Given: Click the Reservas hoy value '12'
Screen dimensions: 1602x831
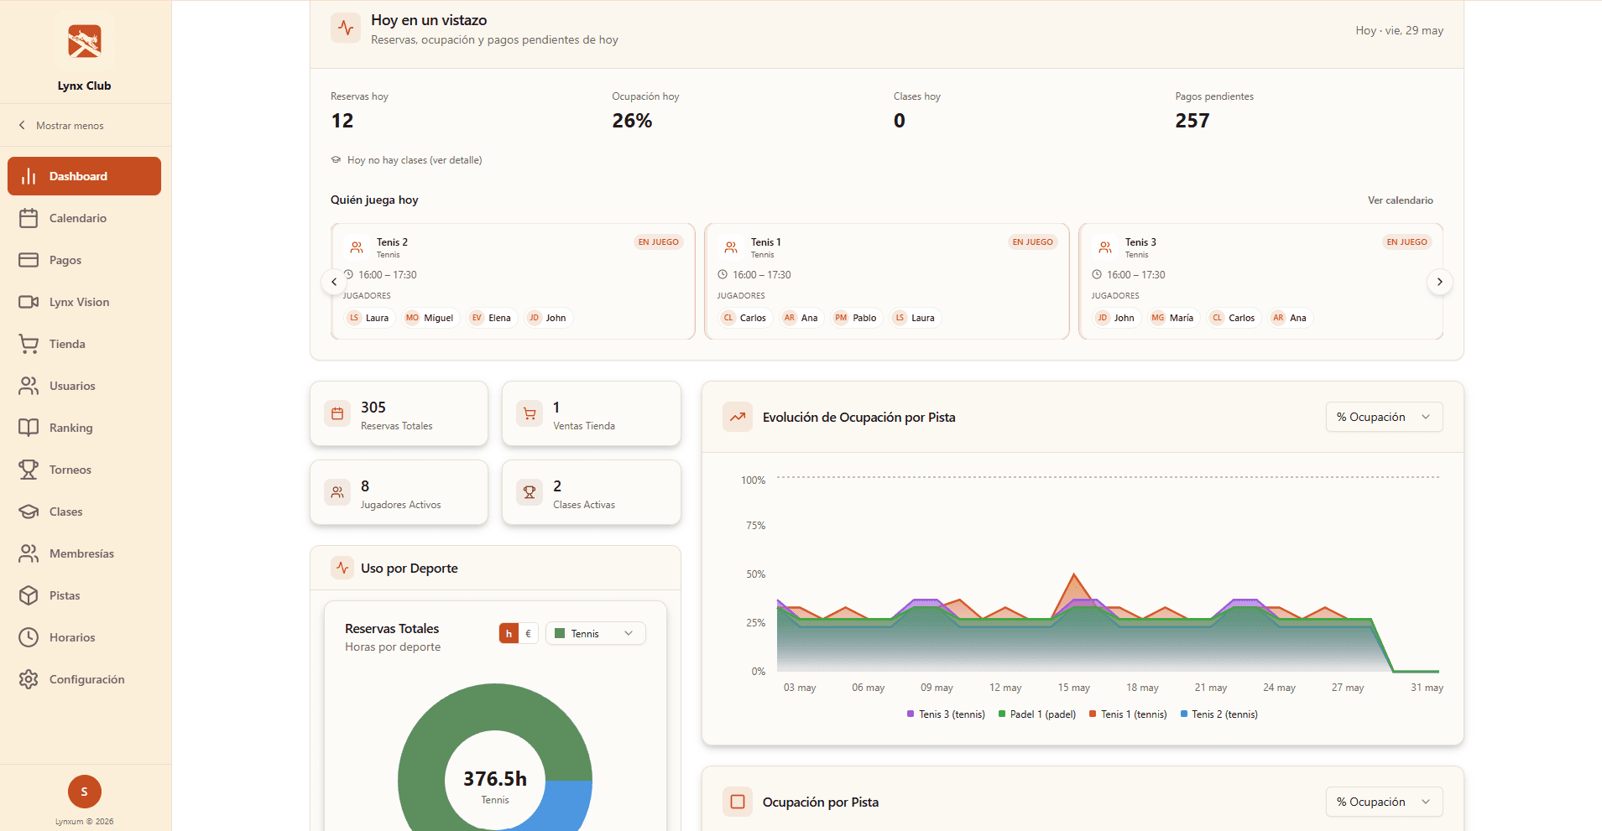Looking at the screenshot, I should pyautogui.click(x=342, y=121).
